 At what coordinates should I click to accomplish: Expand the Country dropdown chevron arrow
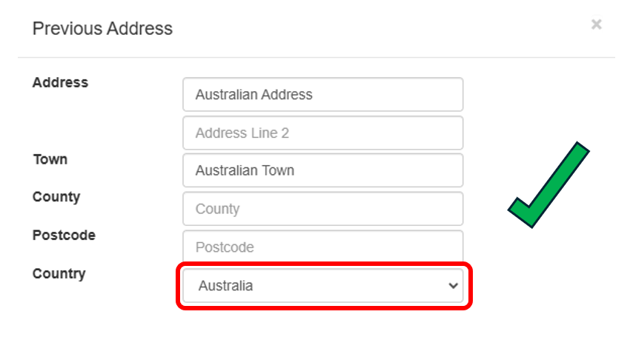pos(454,286)
